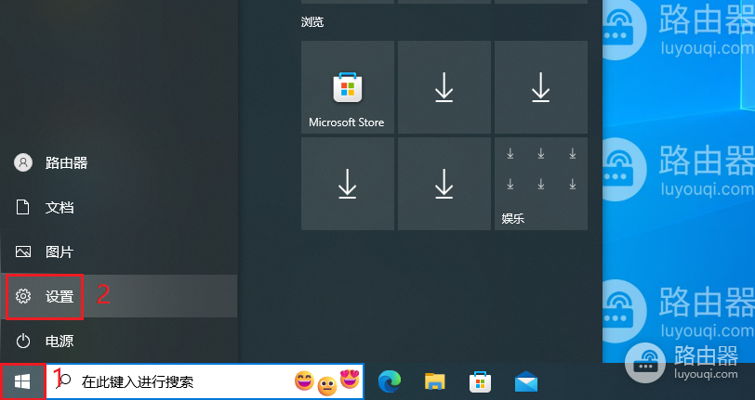Image resolution: width=755 pixels, height=400 pixels.
Task: Click the 浏览 tile group heading
Action: click(x=312, y=22)
